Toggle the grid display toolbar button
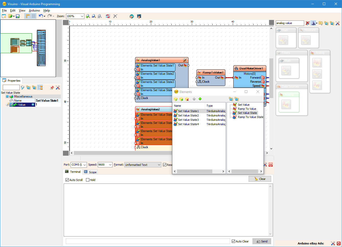Image resolution: width=342 pixels, height=247 pixels. coord(34,16)
